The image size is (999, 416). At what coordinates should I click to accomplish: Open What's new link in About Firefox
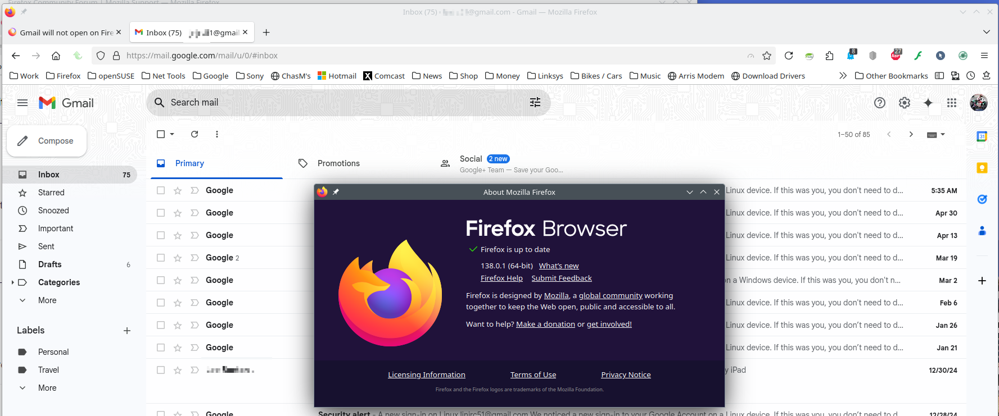click(559, 266)
